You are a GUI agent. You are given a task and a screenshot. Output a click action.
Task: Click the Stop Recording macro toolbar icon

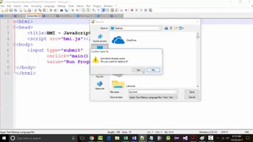pos(136,10)
